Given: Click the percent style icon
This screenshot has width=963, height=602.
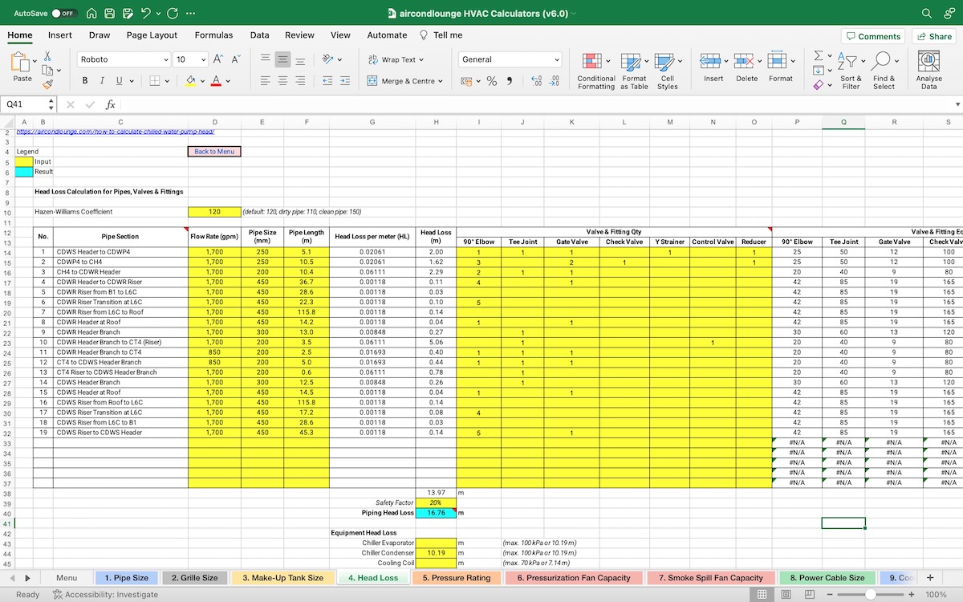Looking at the screenshot, I should 492,80.
